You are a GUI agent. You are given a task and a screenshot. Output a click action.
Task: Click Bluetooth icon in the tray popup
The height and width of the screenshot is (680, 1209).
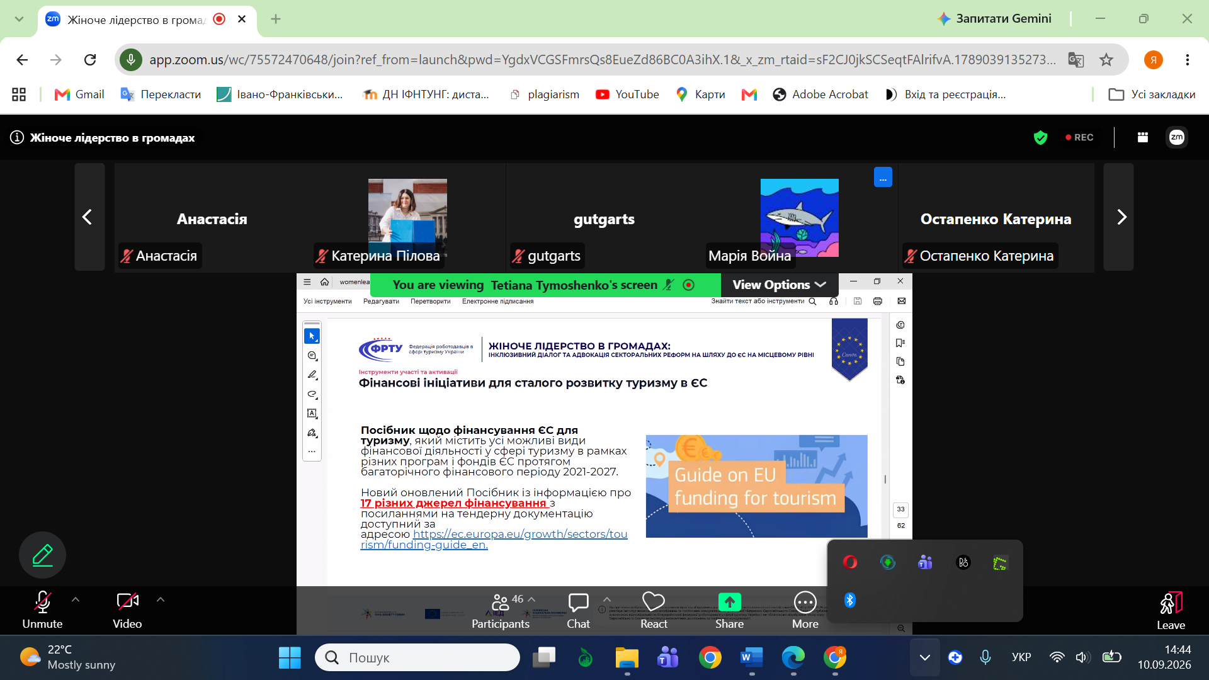pos(849,600)
